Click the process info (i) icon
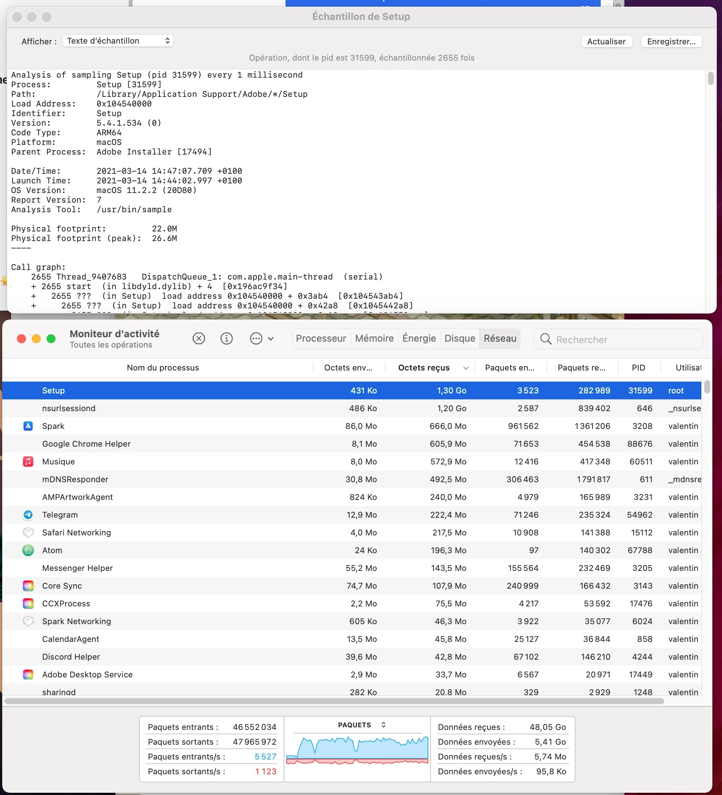The image size is (722, 795). 226,338
